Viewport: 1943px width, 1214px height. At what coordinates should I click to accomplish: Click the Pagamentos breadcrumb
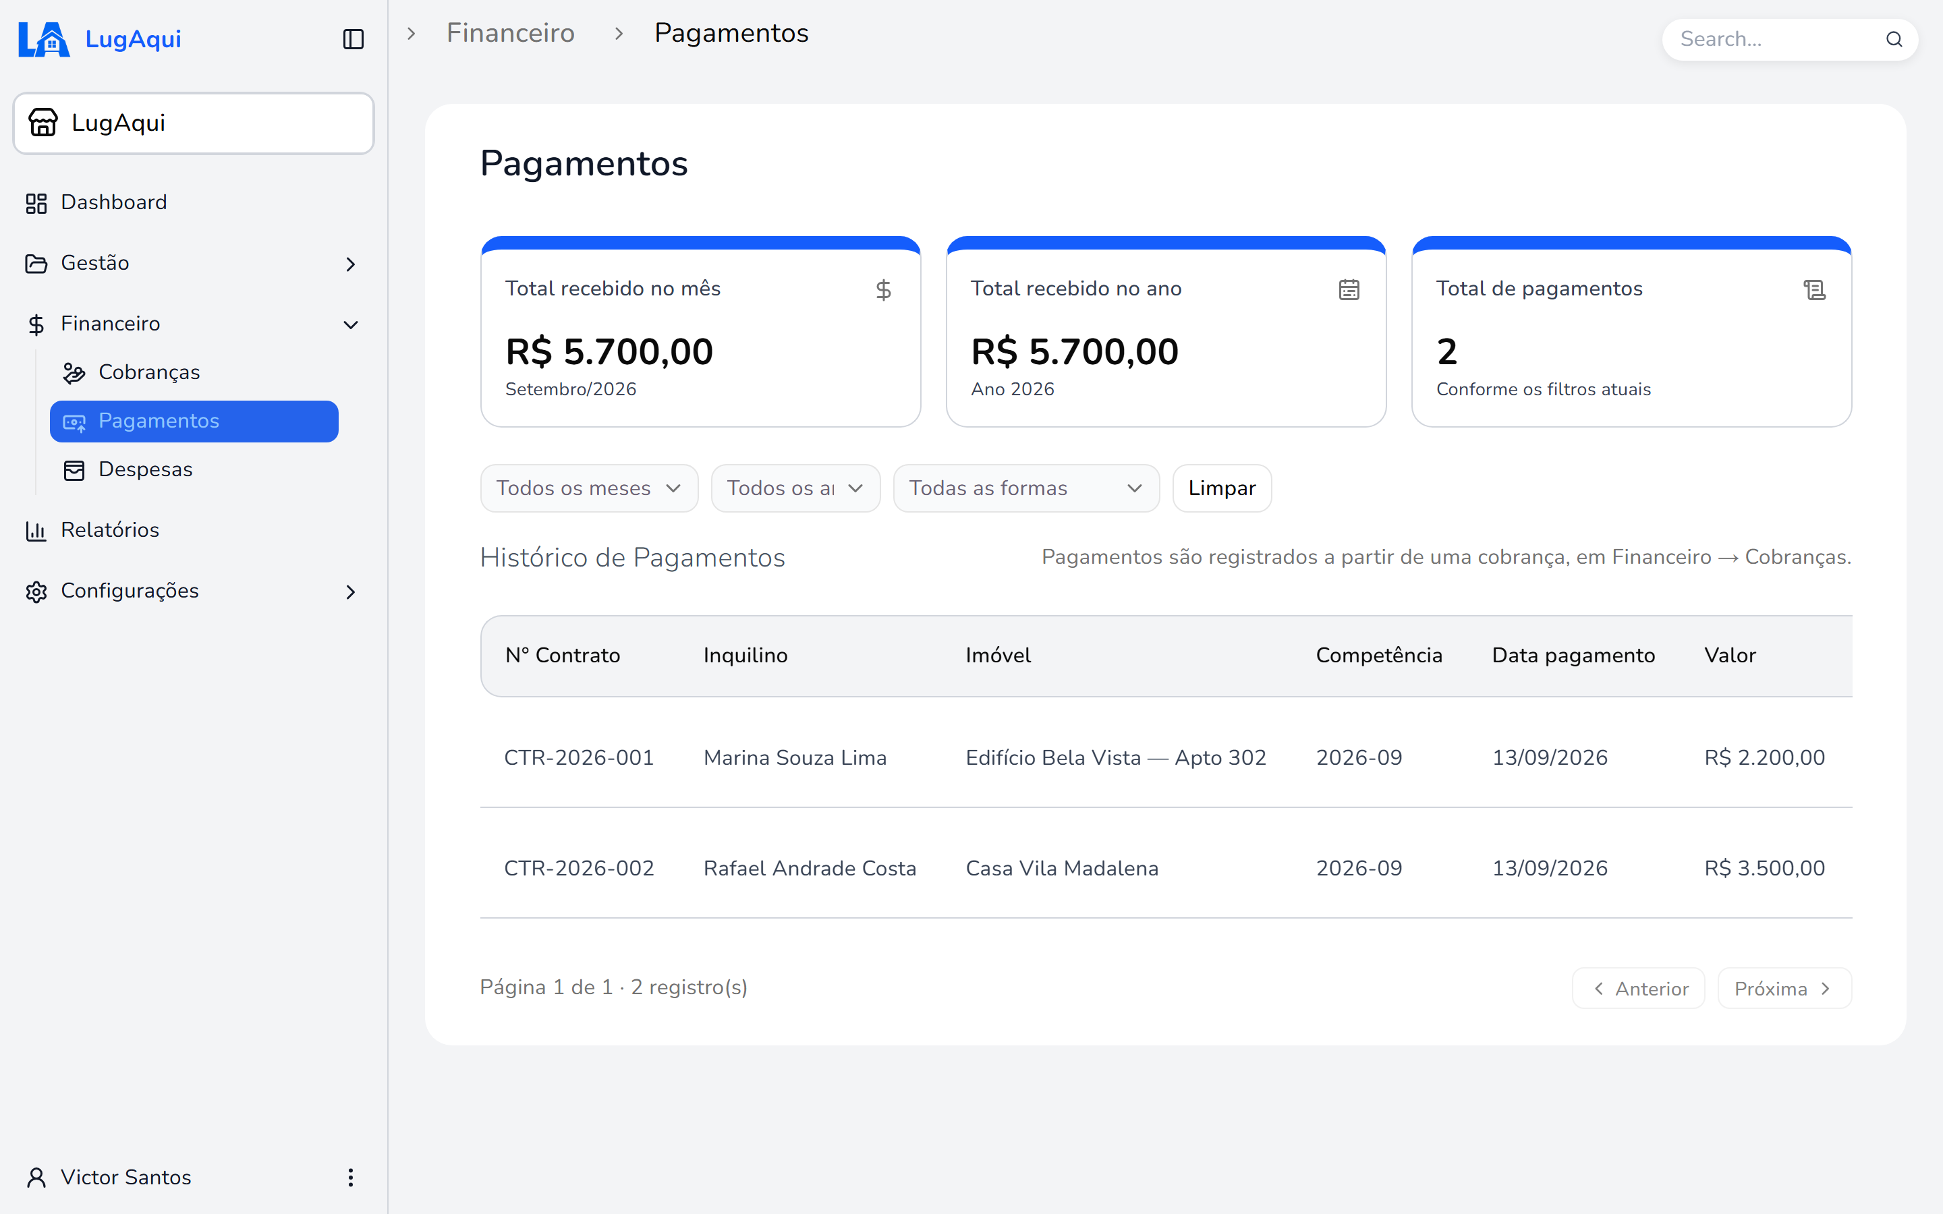[731, 33]
